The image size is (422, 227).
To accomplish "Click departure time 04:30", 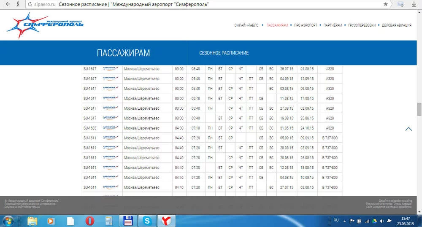I will pos(179,128).
